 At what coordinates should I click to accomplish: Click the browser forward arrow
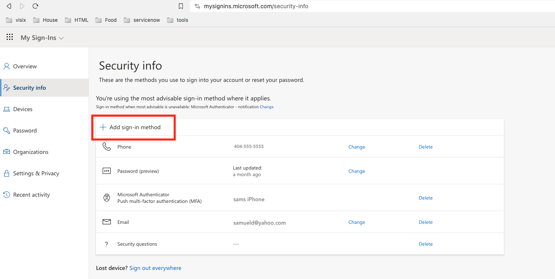22,6
